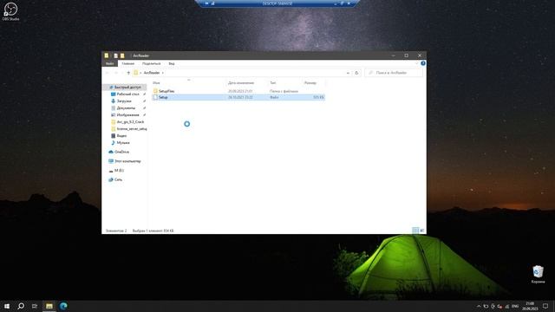The width and height of the screenshot is (555, 312).
Task: Go forward in Explorer navigation
Action: pos(115,73)
